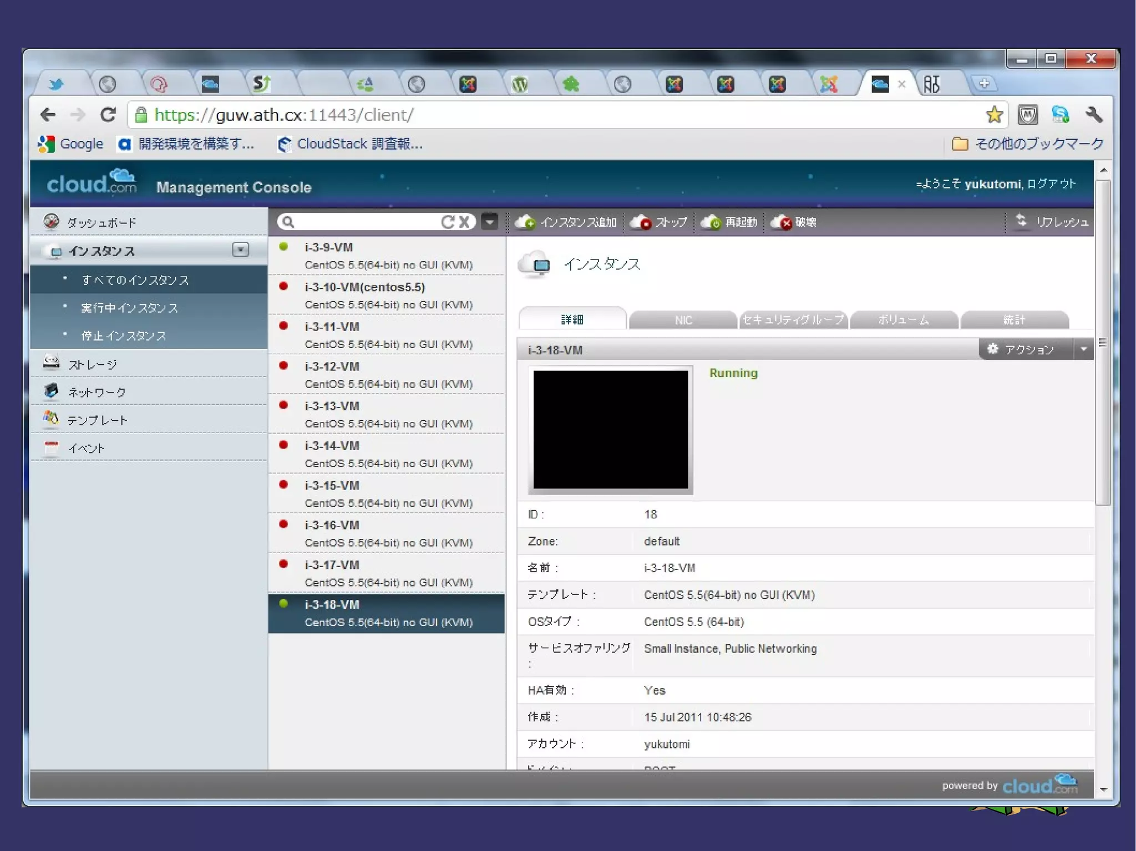1136x851 pixels.
Task: Click ストップ to stop the instance
Action: (659, 222)
